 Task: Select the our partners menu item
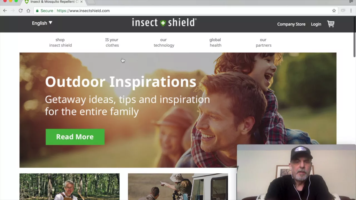(263, 42)
